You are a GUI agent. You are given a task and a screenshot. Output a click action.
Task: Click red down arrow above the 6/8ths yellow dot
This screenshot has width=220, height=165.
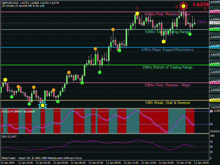pos(137,8)
